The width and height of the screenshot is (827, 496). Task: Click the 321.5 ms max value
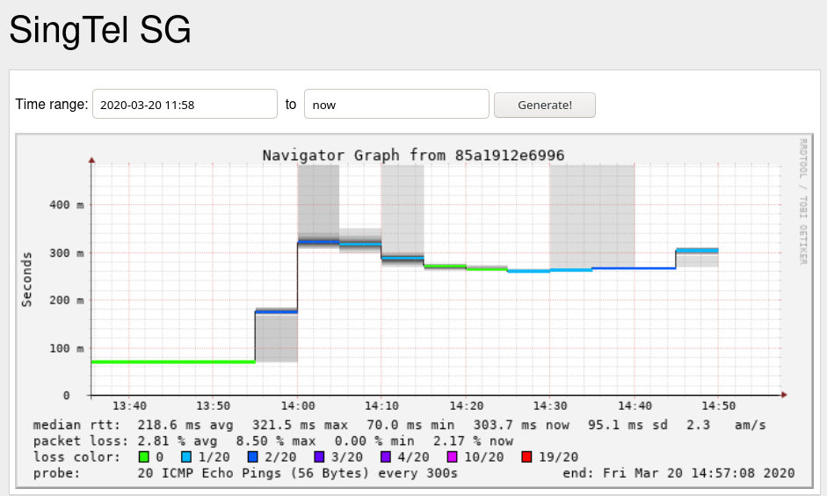pyautogui.click(x=300, y=425)
